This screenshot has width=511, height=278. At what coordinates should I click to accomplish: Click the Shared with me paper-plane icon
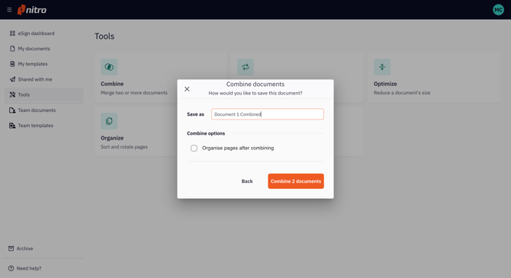click(12, 79)
